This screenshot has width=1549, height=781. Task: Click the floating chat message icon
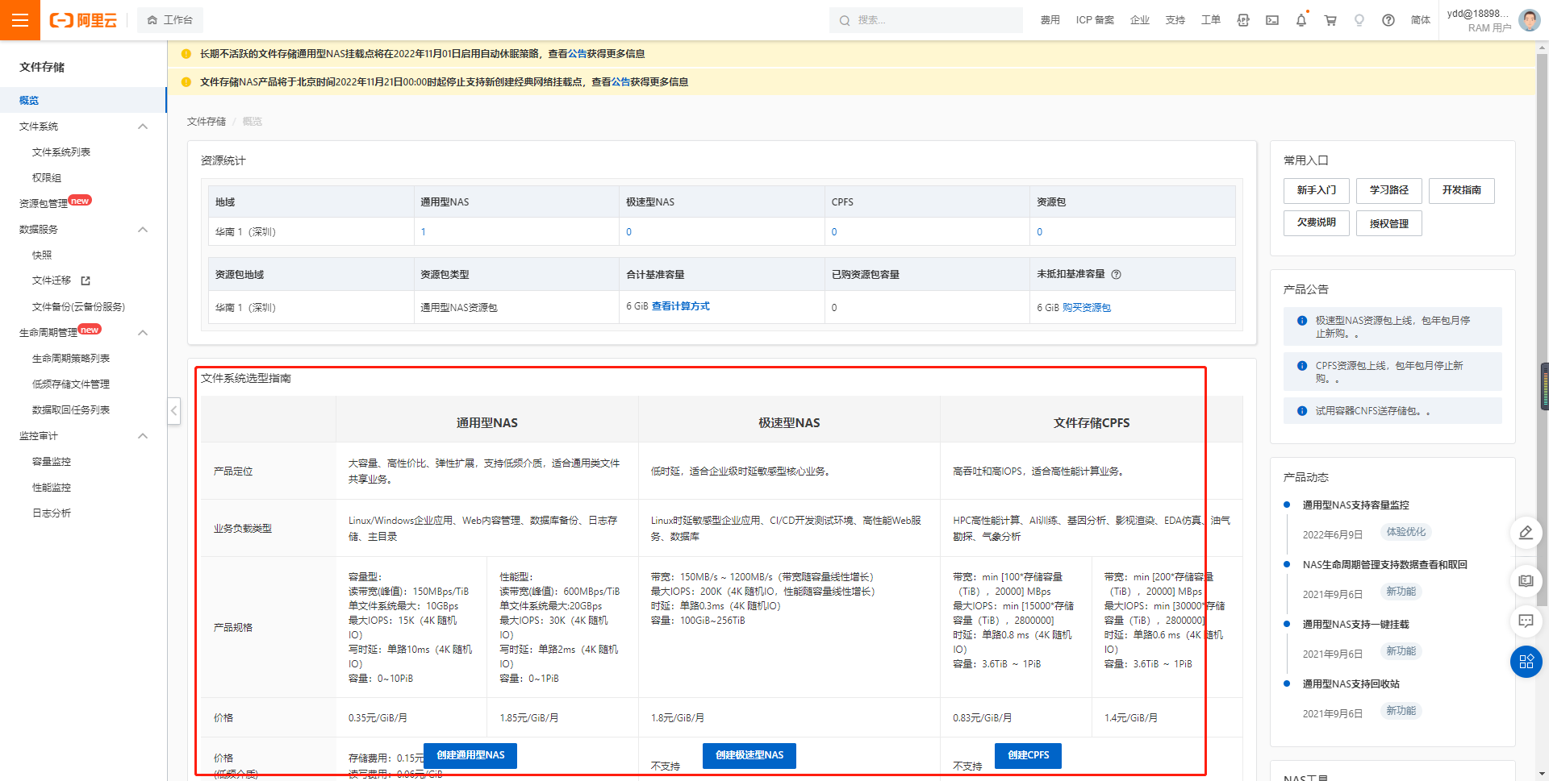pyautogui.click(x=1526, y=621)
